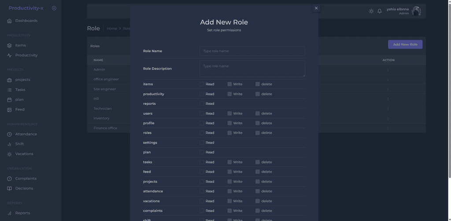Image resolution: width=451 pixels, height=221 pixels.
Task: Open Attendance menu item
Action: point(26,134)
